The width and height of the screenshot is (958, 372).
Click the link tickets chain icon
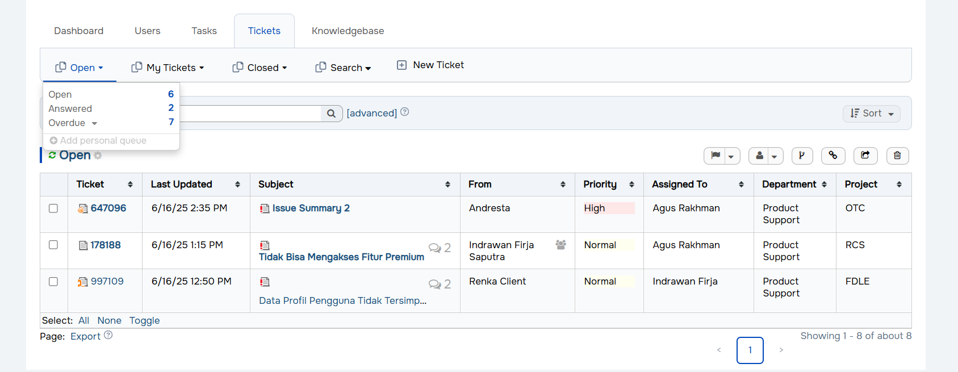pyautogui.click(x=833, y=156)
